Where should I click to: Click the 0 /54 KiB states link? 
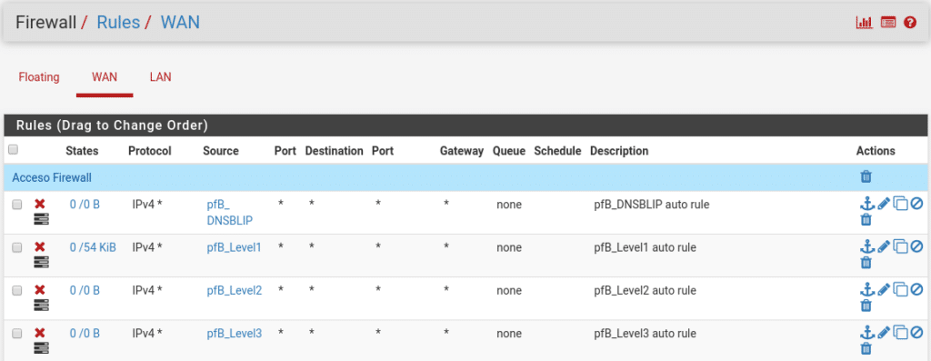pos(93,247)
